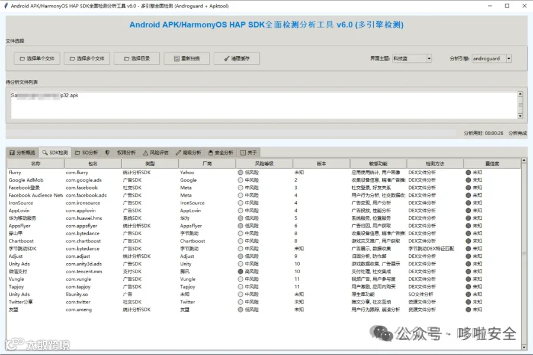The height and width of the screenshot is (355, 533).
Task: Click the folder icon on 选择单个文件 button
Action: click(x=22, y=59)
